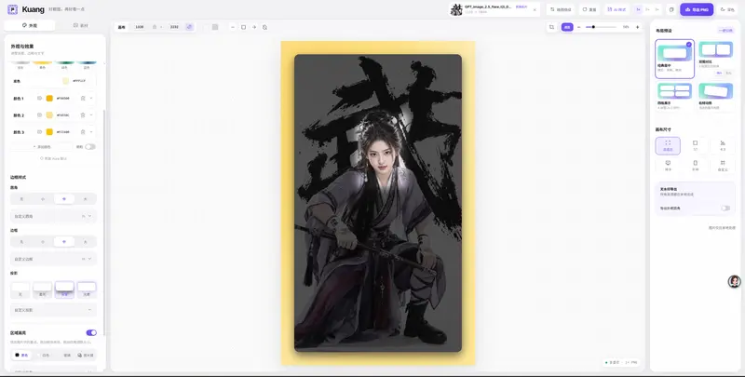Click the copy icon beside export button
The width and height of the screenshot is (745, 377).
671,9
